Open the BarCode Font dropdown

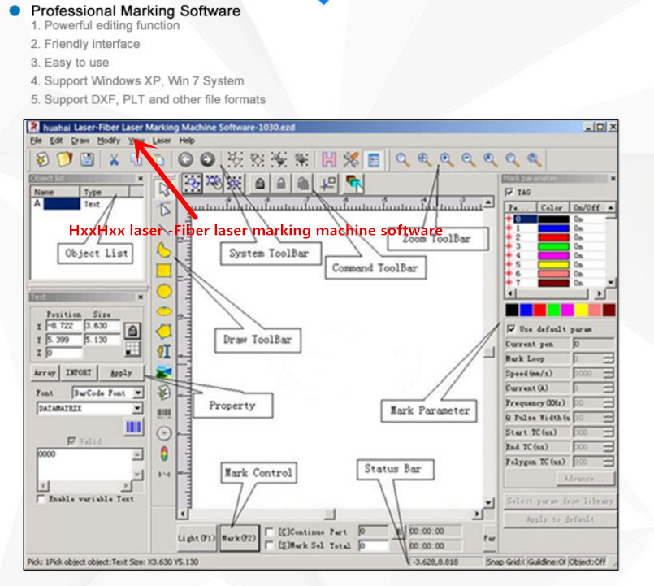click(x=137, y=393)
